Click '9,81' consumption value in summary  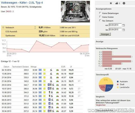coord(41,27)
